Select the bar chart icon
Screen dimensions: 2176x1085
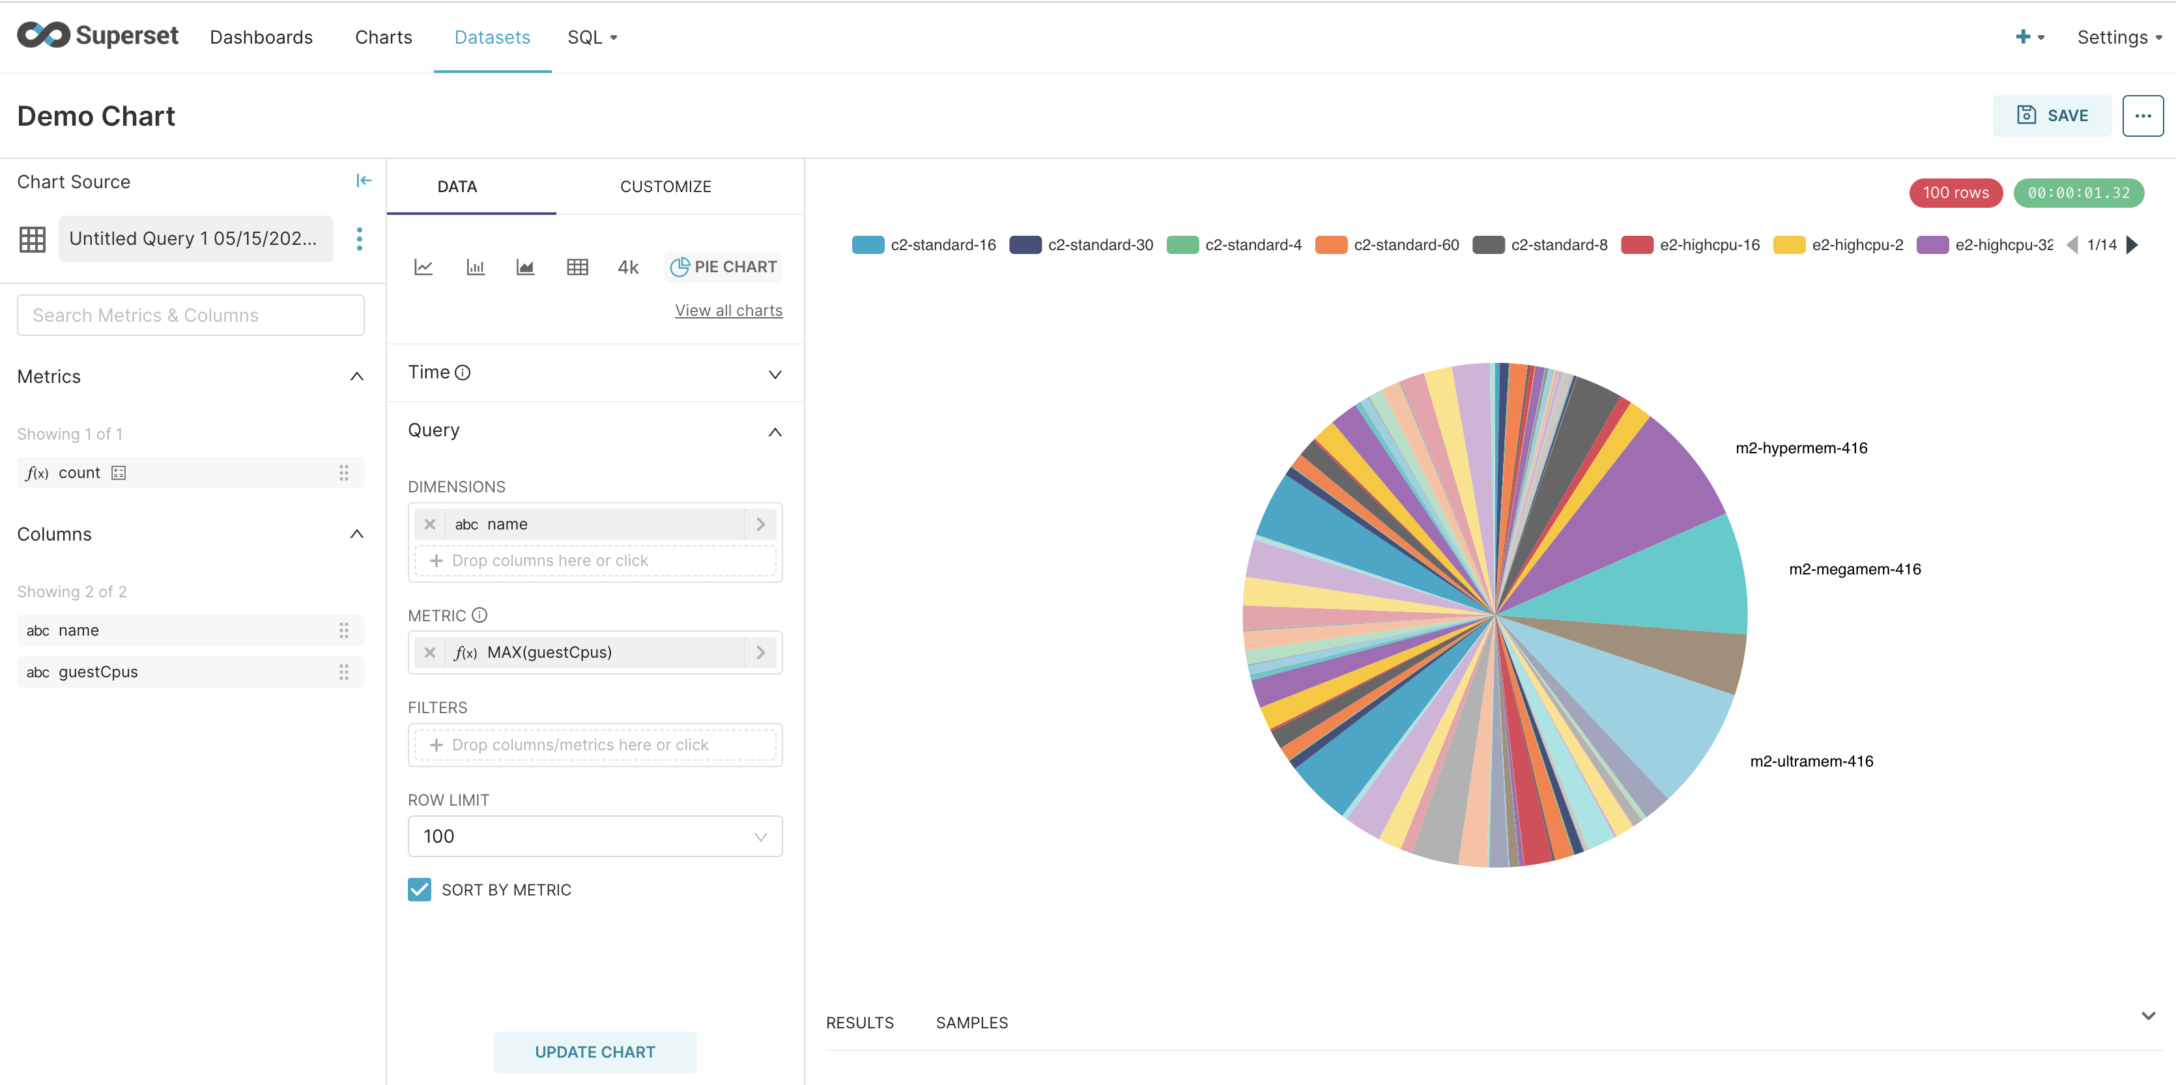pos(475,267)
